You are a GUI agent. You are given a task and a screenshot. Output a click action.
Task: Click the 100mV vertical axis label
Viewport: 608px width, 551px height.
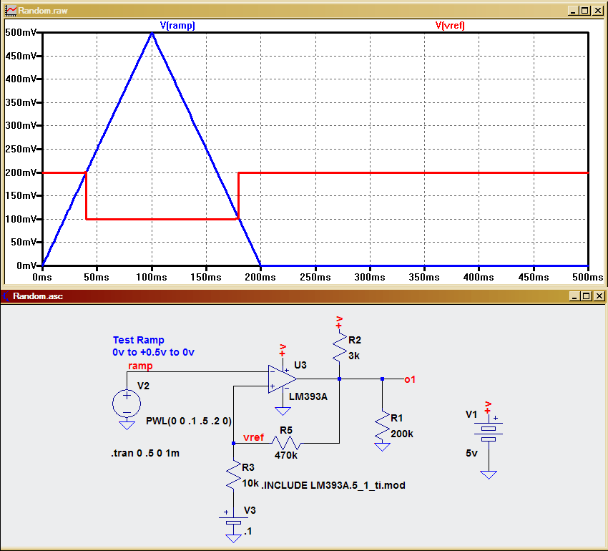21,219
